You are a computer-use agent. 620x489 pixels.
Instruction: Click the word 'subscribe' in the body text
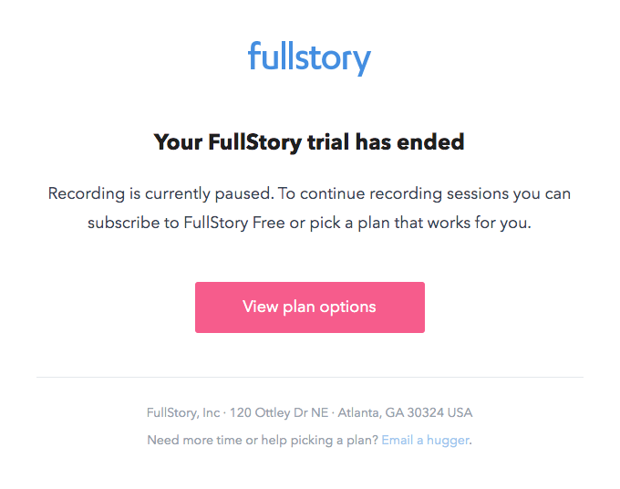pos(121,222)
